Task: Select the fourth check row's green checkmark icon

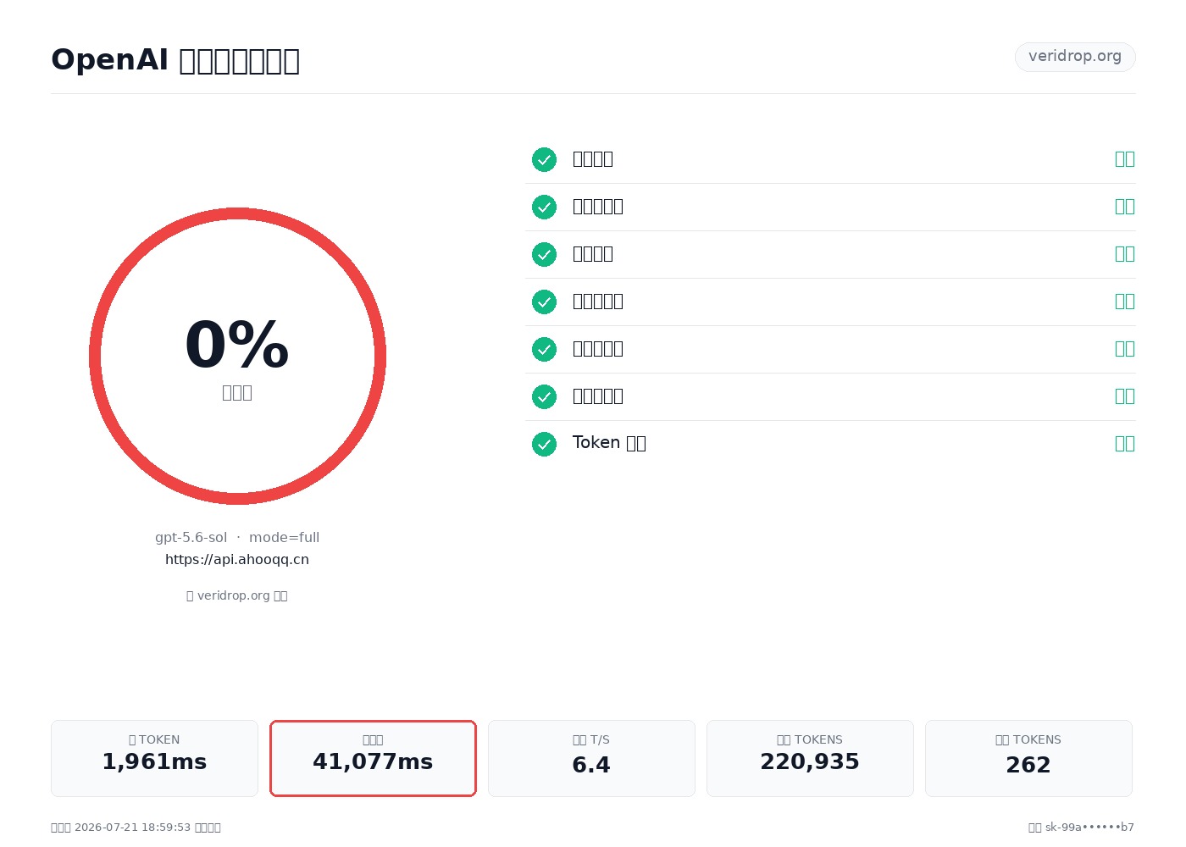Action: pos(544,302)
